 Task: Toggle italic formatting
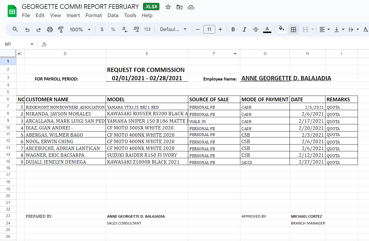pyautogui.click(x=244, y=29)
